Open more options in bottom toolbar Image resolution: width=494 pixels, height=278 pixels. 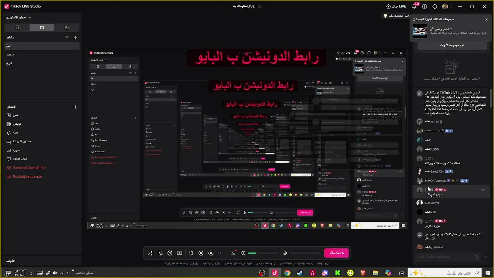pyautogui.click(x=220, y=253)
